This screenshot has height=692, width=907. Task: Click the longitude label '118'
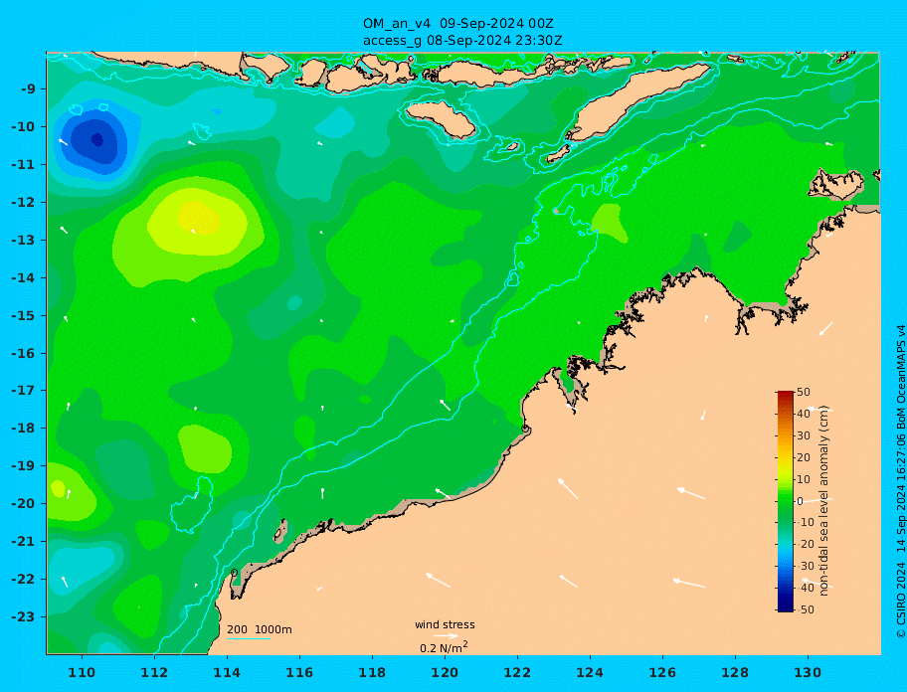tap(372, 672)
